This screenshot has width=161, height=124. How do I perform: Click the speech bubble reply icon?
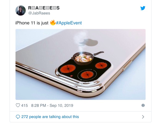coord(18,117)
